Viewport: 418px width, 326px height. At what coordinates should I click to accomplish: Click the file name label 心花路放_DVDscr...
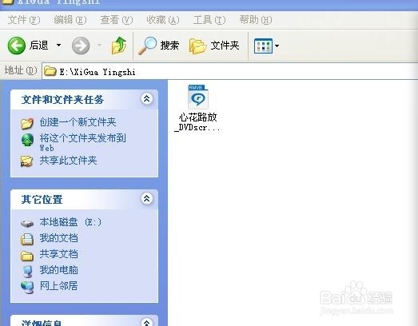tap(197, 122)
